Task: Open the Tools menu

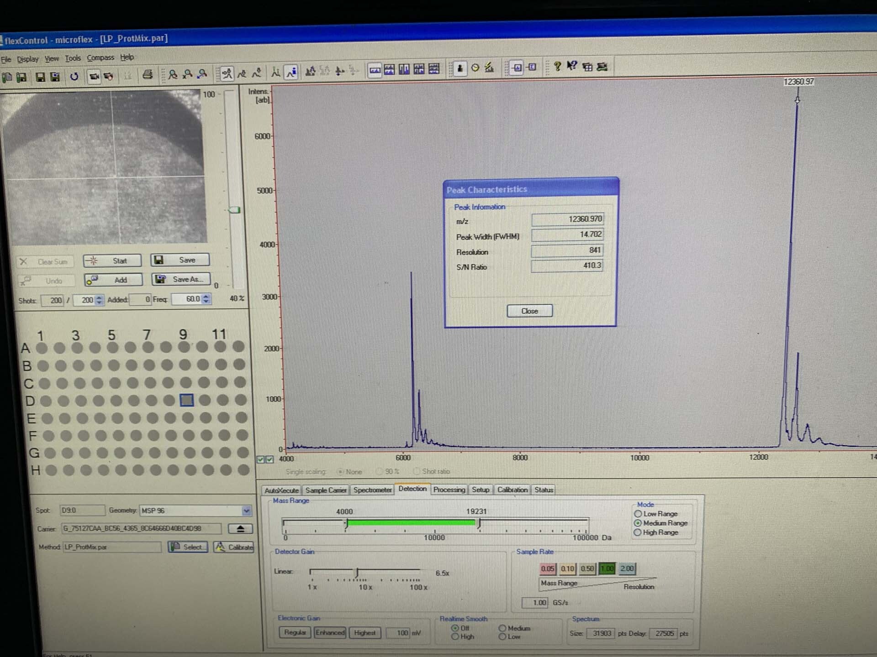Action: [x=73, y=58]
